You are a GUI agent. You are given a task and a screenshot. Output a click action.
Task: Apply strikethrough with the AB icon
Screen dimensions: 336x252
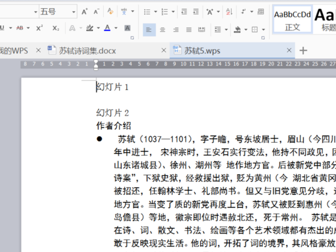tap(20, 28)
